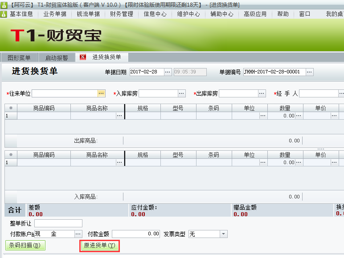The width and height of the screenshot is (344, 258).
Task: Click 型号 column header in lower grid
Action: pyautogui.click(x=178, y=155)
